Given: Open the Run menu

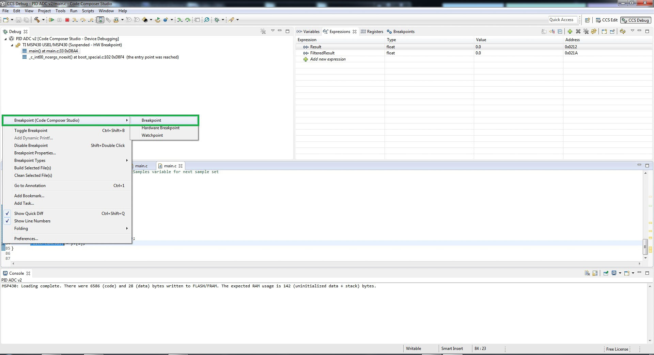Looking at the screenshot, I should pyautogui.click(x=73, y=11).
